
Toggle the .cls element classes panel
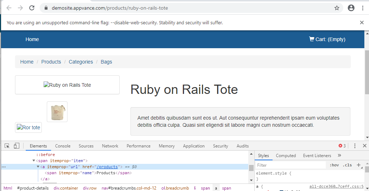347,165
